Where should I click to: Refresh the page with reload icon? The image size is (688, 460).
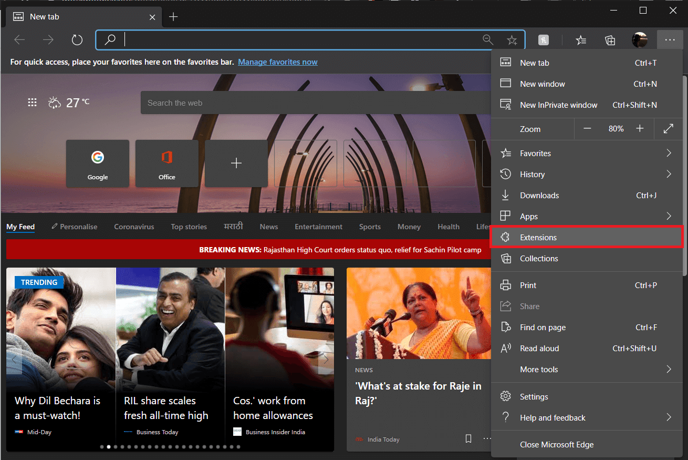tap(77, 40)
